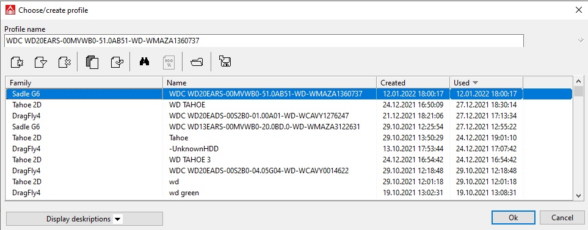Click the floppy disk export icon
The height and width of the screenshot is (230, 588).
(224, 62)
